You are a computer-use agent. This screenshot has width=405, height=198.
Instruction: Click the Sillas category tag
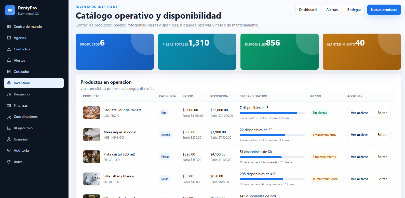(x=165, y=179)
